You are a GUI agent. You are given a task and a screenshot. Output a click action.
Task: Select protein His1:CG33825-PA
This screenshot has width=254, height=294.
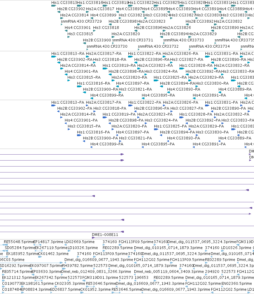(170, 126)
